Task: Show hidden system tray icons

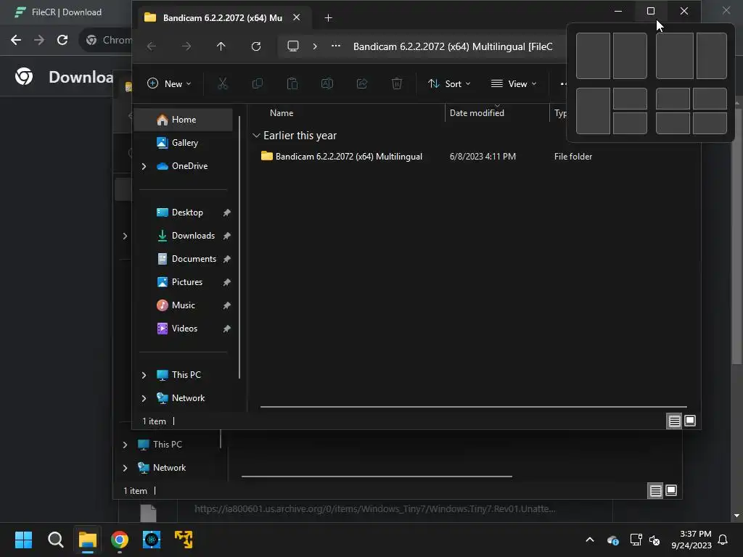Action: (590, 540)
